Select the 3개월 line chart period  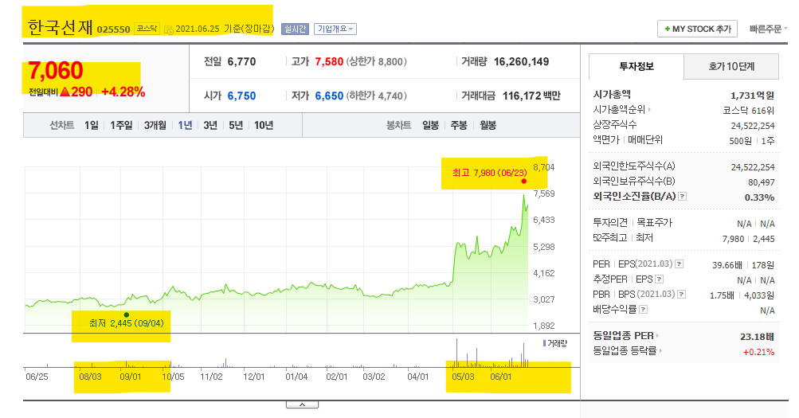coord(155,125)
